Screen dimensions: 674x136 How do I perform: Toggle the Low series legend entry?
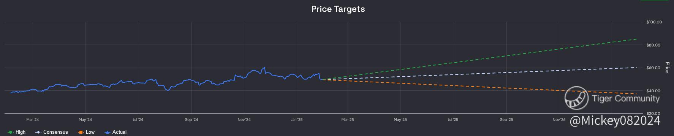click(x=86, y=132)
